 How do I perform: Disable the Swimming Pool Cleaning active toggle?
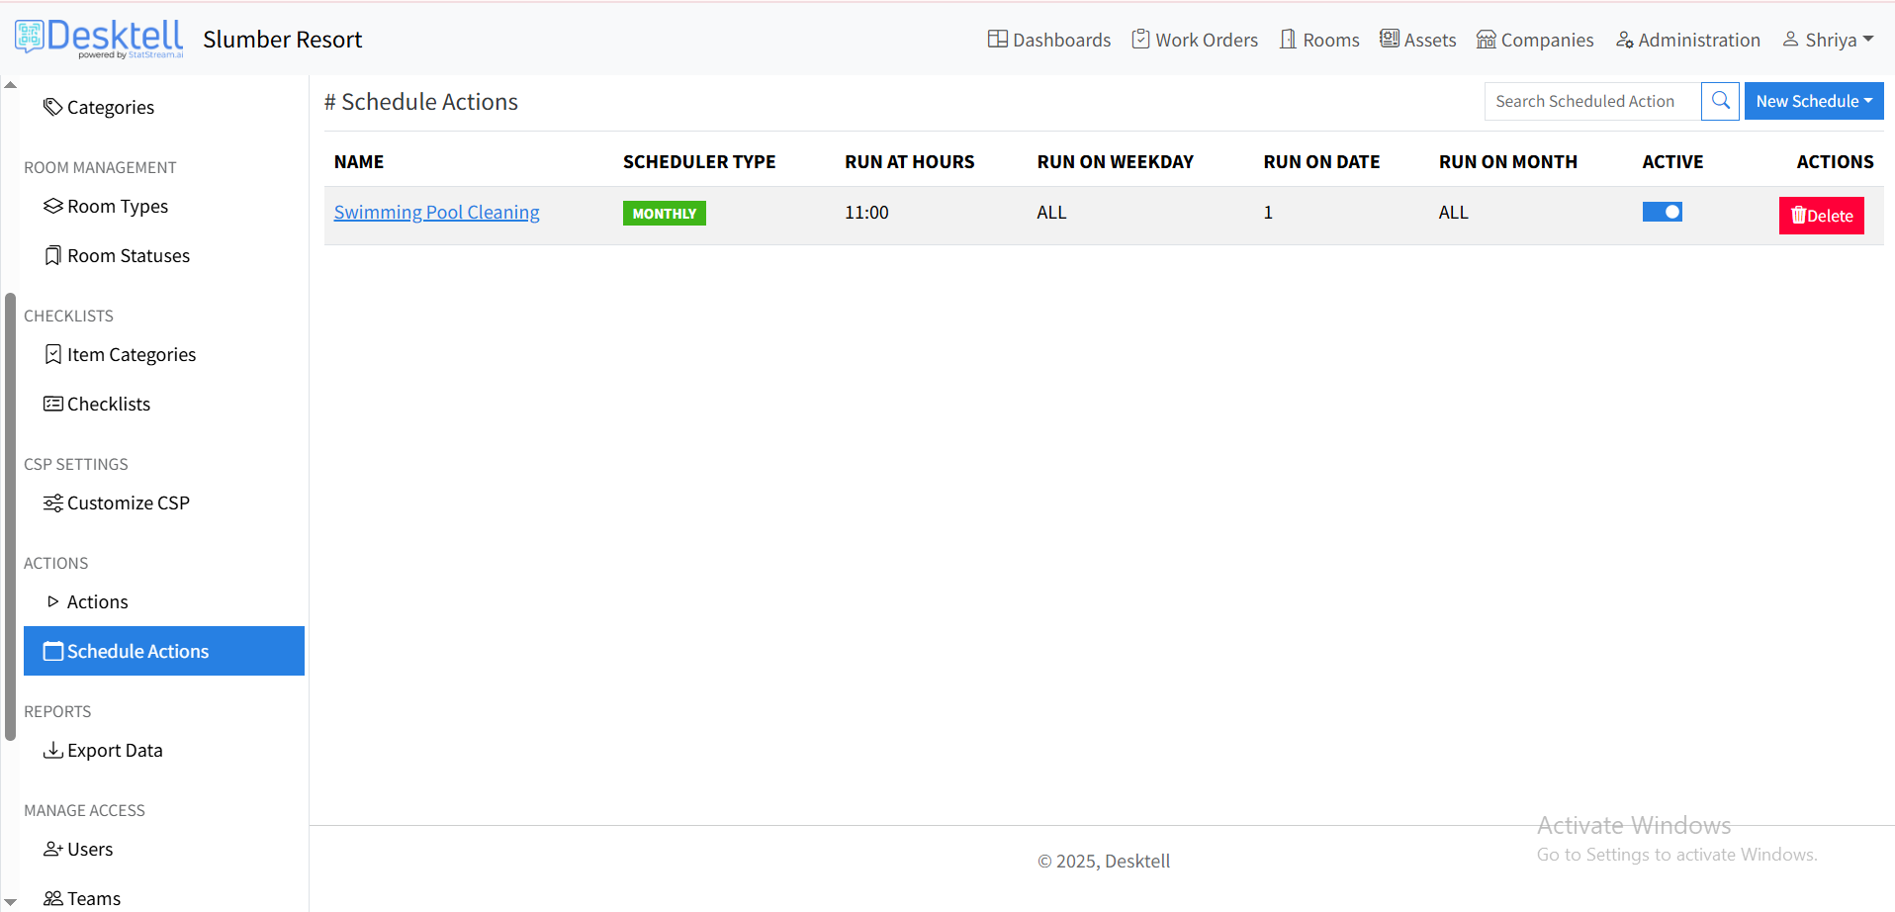(1662, 212)
